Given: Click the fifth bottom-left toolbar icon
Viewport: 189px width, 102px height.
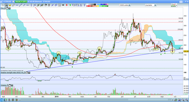Looking at the screenshot, I should click(16, 100).
